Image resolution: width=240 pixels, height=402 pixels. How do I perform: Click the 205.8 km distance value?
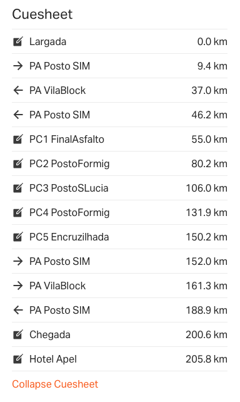206,359
